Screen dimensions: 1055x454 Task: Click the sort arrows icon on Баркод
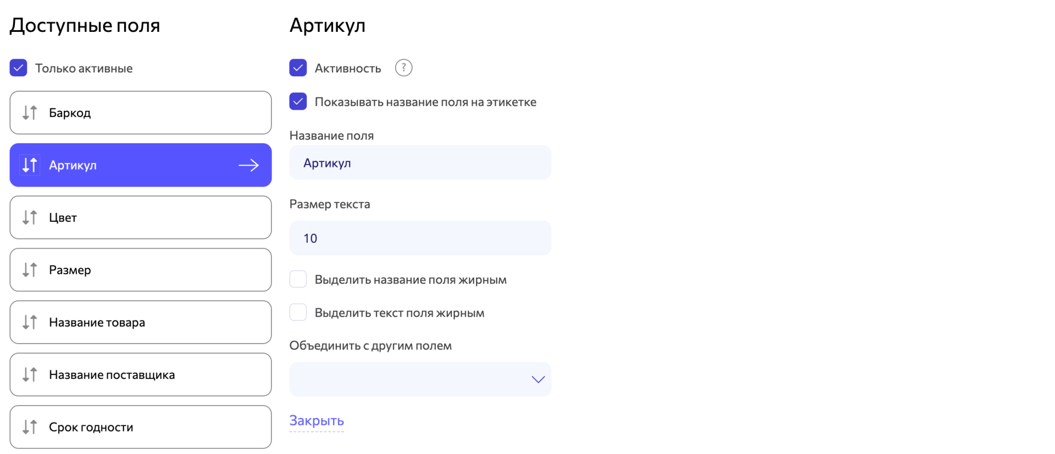tap(30, 113)
